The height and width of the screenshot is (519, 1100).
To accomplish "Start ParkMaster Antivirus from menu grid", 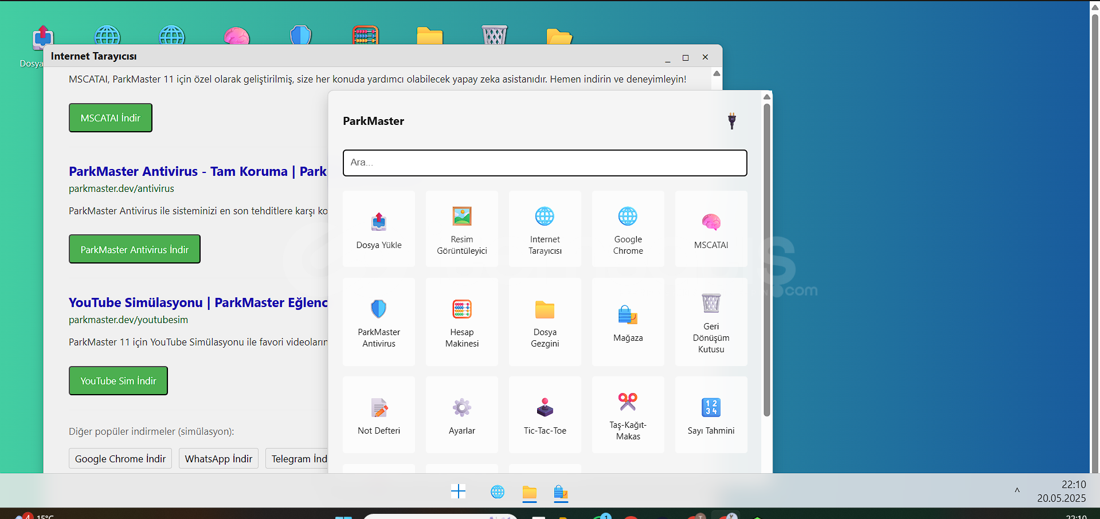I will tap(379, 322).
